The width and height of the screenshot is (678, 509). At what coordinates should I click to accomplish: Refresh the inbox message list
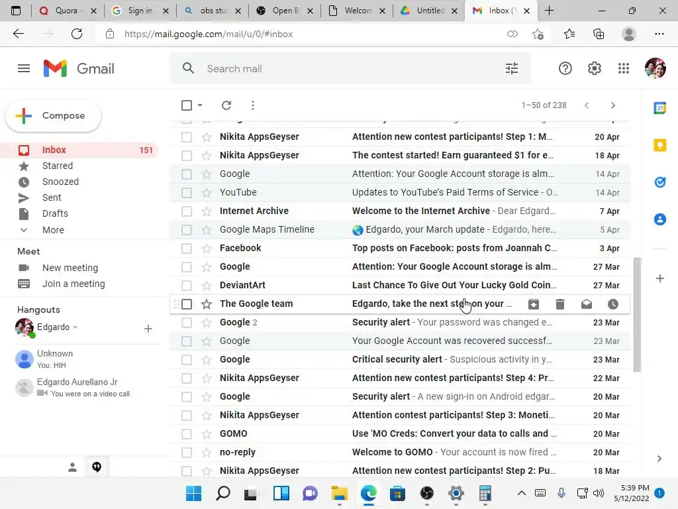(226, 105)
